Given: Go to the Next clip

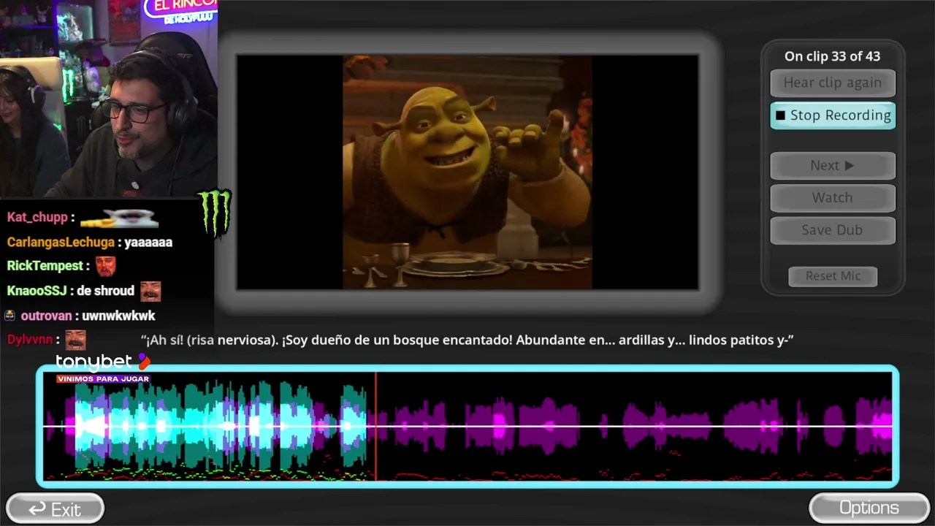Looking at the screenshot, I should (833, 166).
